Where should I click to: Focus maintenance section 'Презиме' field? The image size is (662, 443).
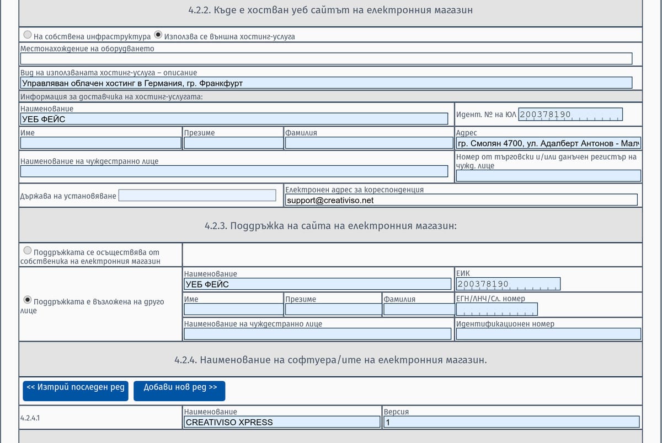point(333,309)
